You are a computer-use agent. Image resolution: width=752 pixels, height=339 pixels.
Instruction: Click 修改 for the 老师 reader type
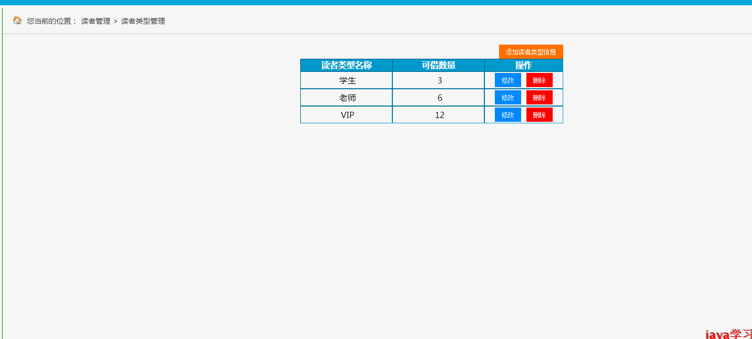point(507,97)
